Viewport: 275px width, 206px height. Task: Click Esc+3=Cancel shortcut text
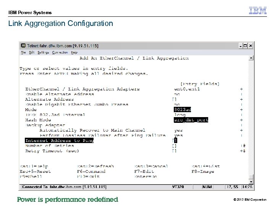click(151, 166)
